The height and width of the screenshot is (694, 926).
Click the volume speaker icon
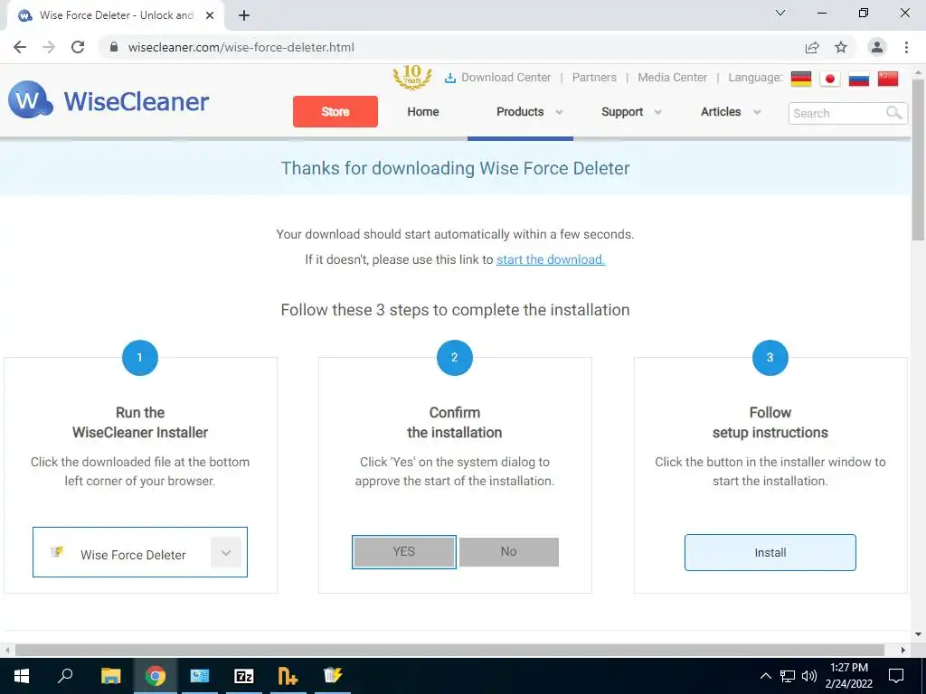click(x=809, y=676)
